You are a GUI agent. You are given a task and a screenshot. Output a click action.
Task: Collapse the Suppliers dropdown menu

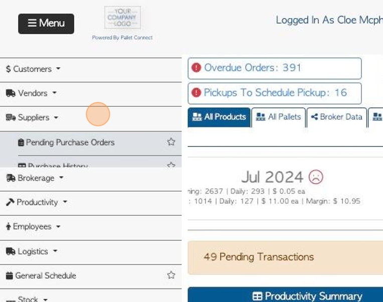point(32,117)
